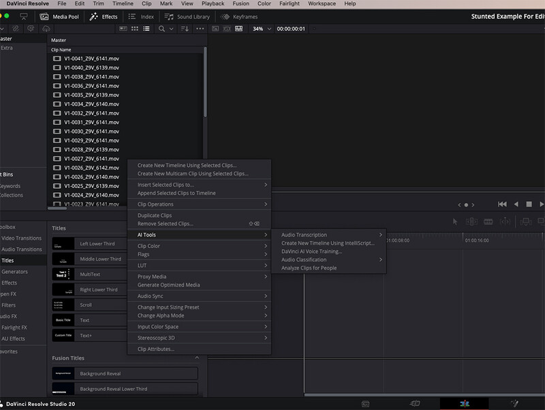Image resolution: width=545 pixels, height=410 pixels.
Task: Toggle the Index panel
Action: (x=141, y=16)
